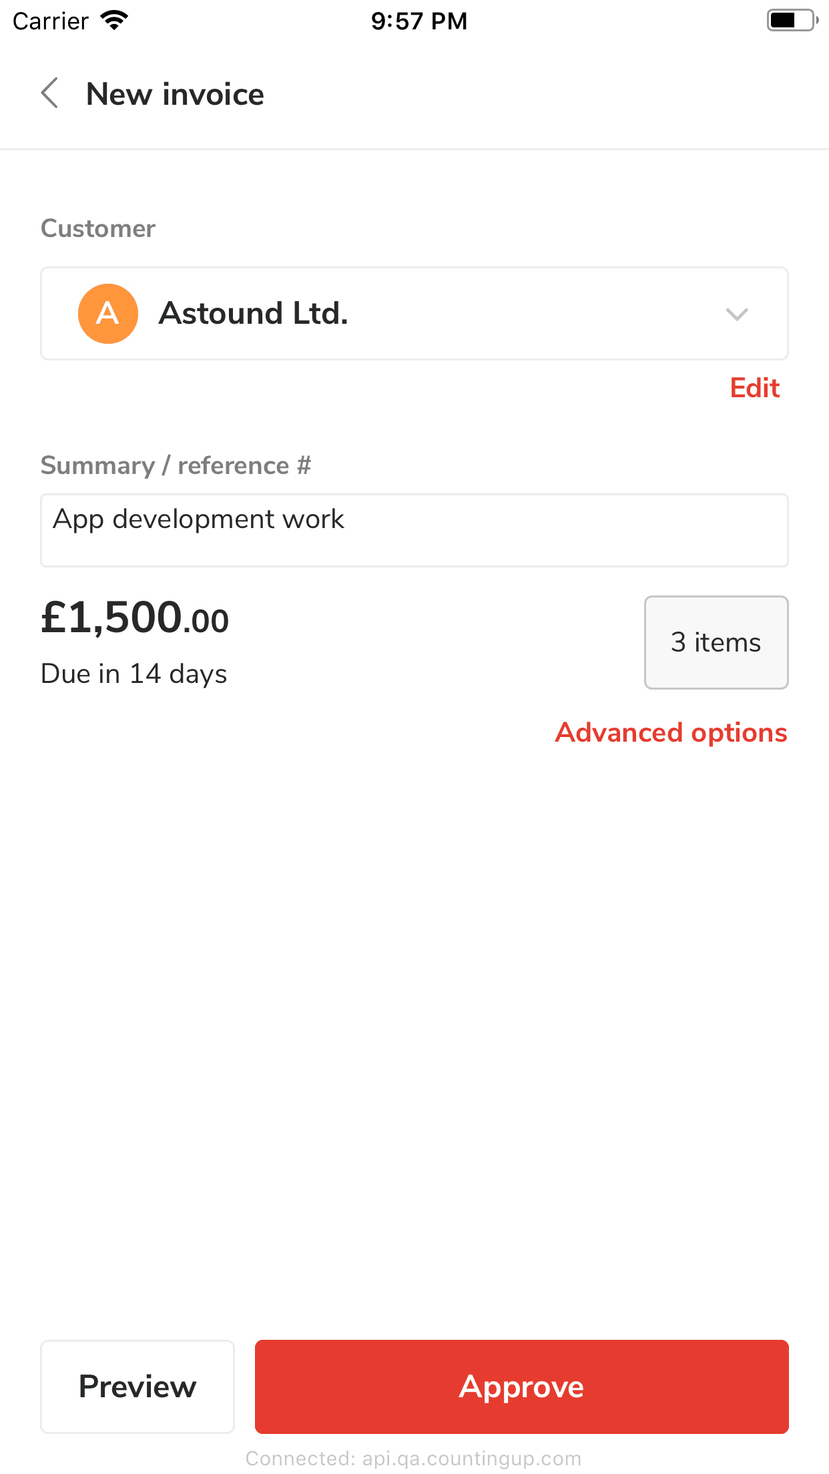The height and width of the screenshot is (1474, 829).
Task: Tap the New invoice title
Action: [x=175, y=94]
